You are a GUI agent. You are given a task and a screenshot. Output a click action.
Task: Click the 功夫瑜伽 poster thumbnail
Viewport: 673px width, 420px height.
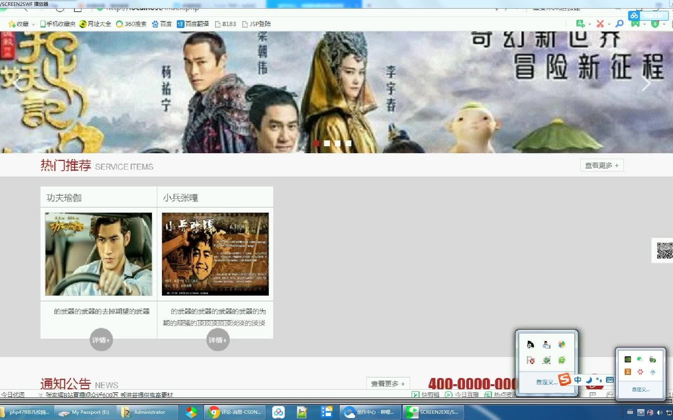click(99, 254)
